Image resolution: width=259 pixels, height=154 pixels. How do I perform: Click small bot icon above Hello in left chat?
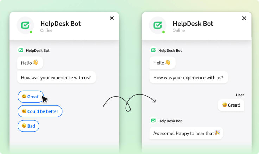click(21, 50)
